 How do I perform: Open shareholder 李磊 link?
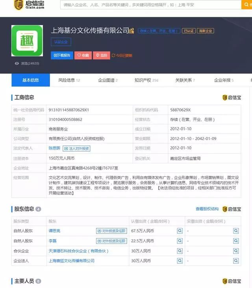(x=53, y=241)
